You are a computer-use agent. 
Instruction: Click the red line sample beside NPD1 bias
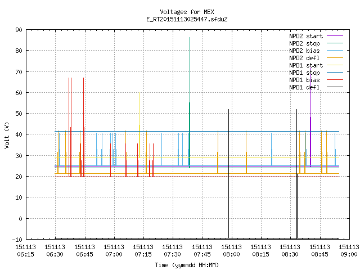coord(335,80)
